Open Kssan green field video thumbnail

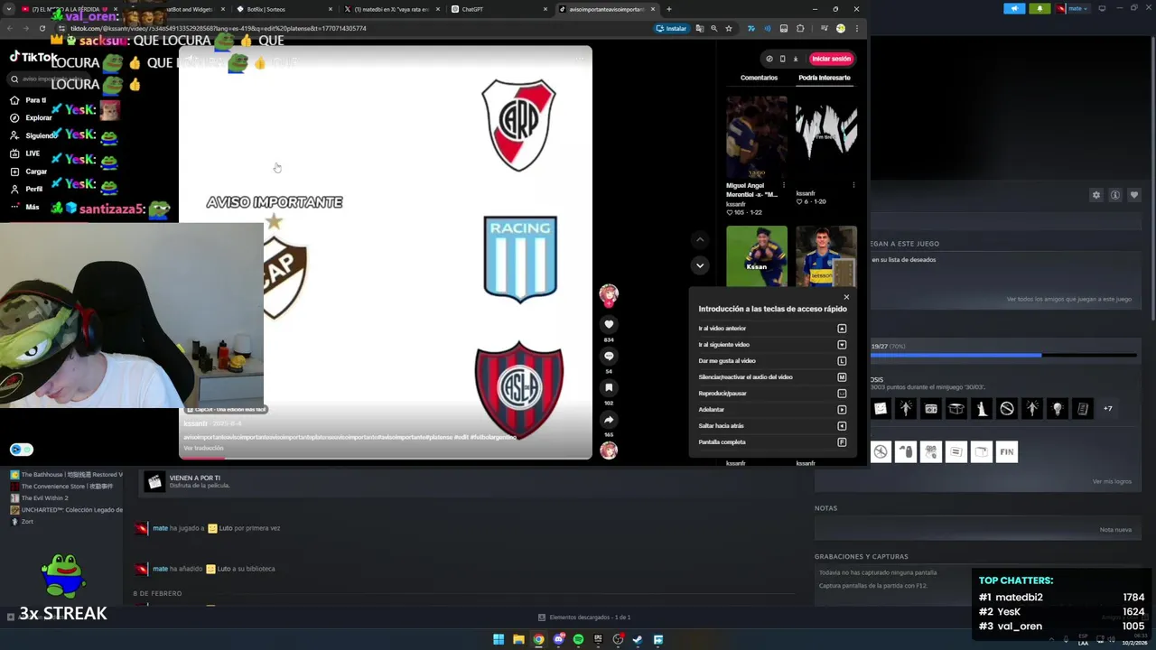coord(757,256)
